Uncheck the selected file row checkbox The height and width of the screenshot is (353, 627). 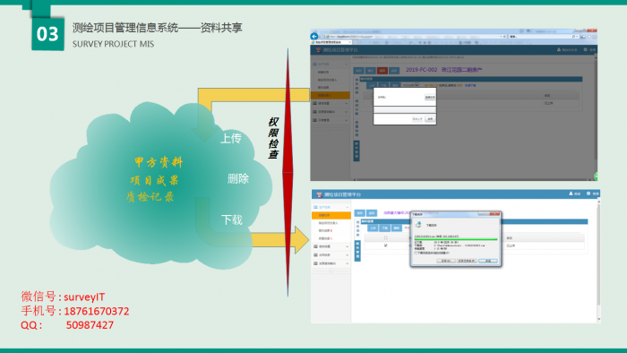coord(385,245)
